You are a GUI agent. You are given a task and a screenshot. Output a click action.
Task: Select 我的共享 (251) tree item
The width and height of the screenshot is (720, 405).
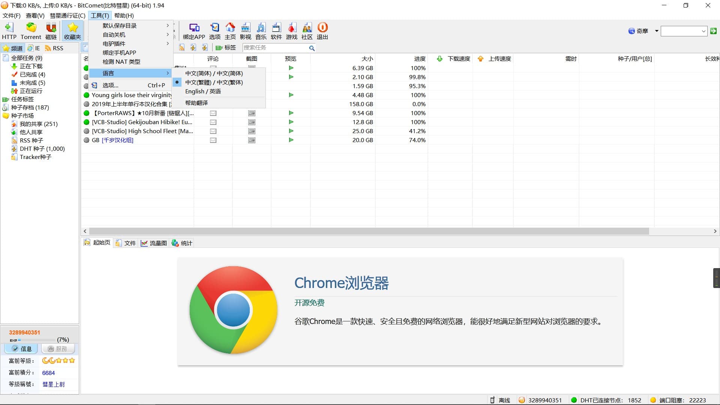[39, 124]
